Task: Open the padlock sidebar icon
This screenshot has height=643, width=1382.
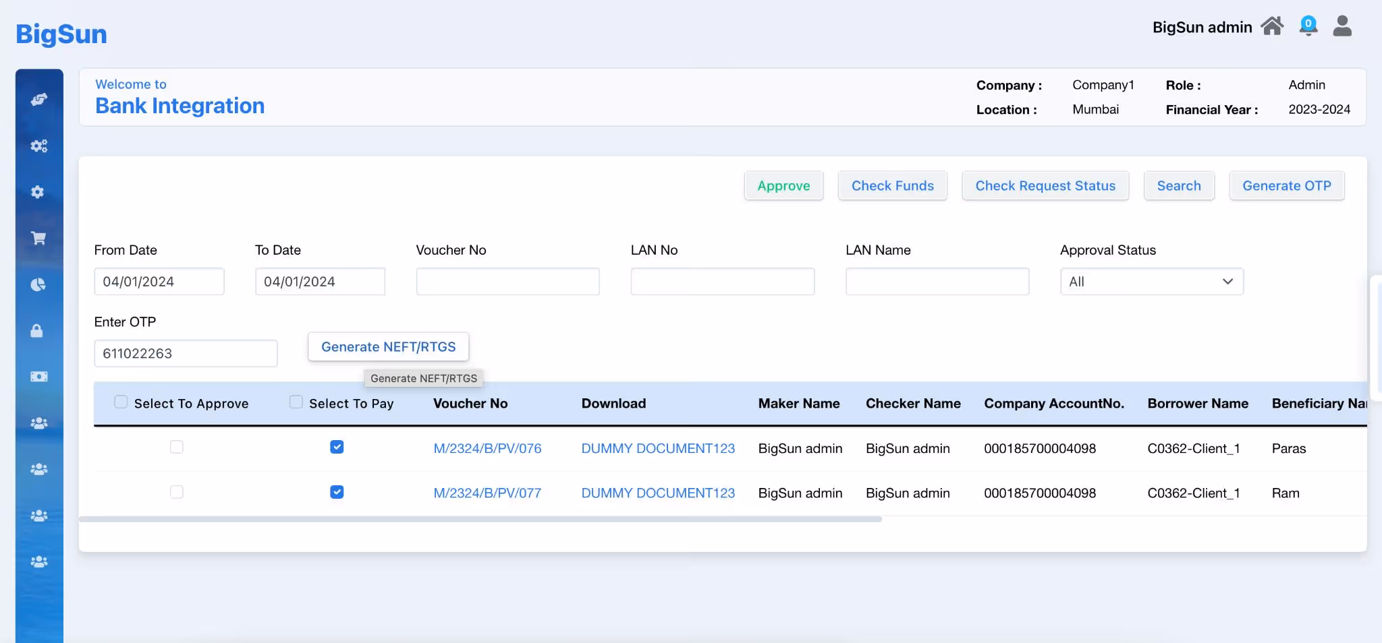Action: [37, 330]
